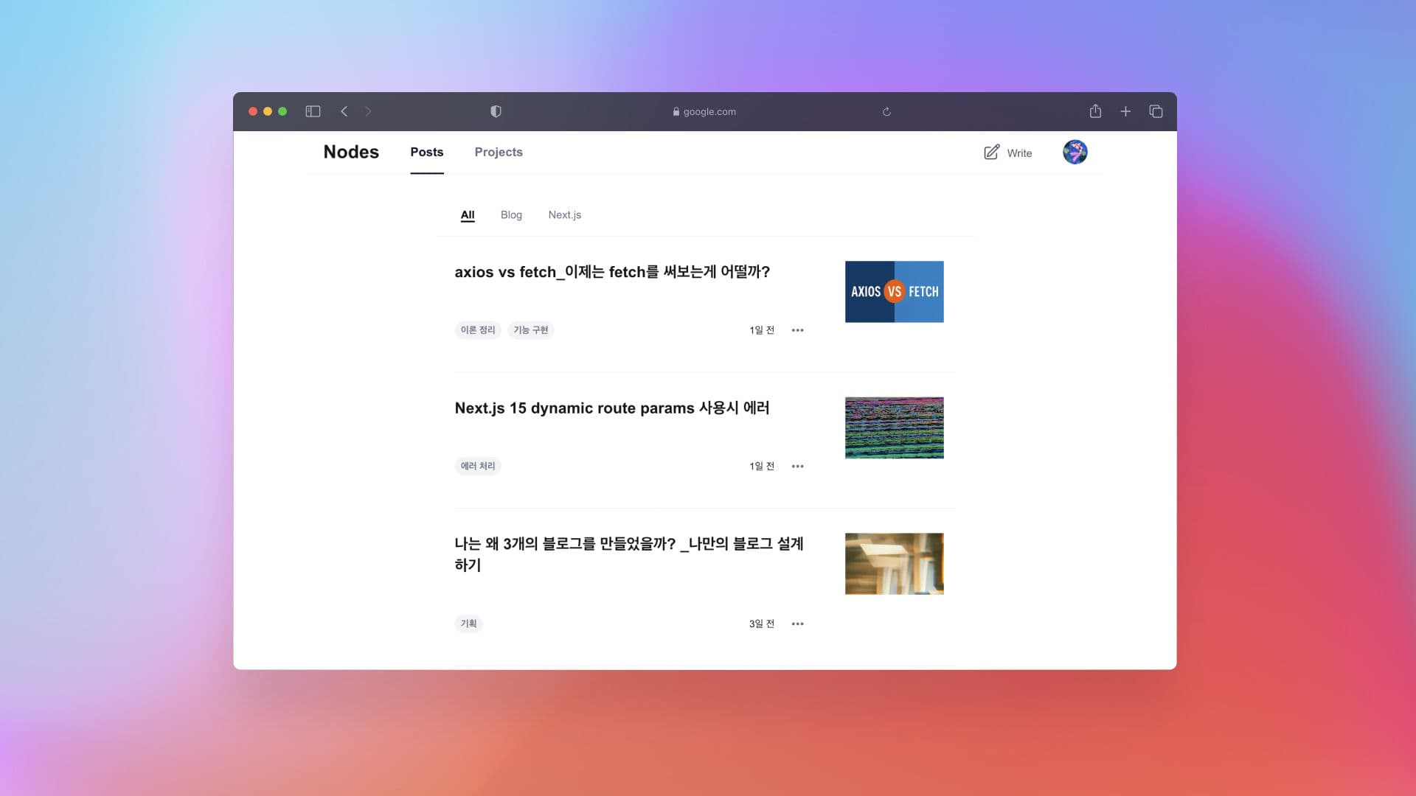Screen dimensions: 1416x796
Task: Switch to the Projects tab
Action: pyautogui.click(x=499, y=152)
